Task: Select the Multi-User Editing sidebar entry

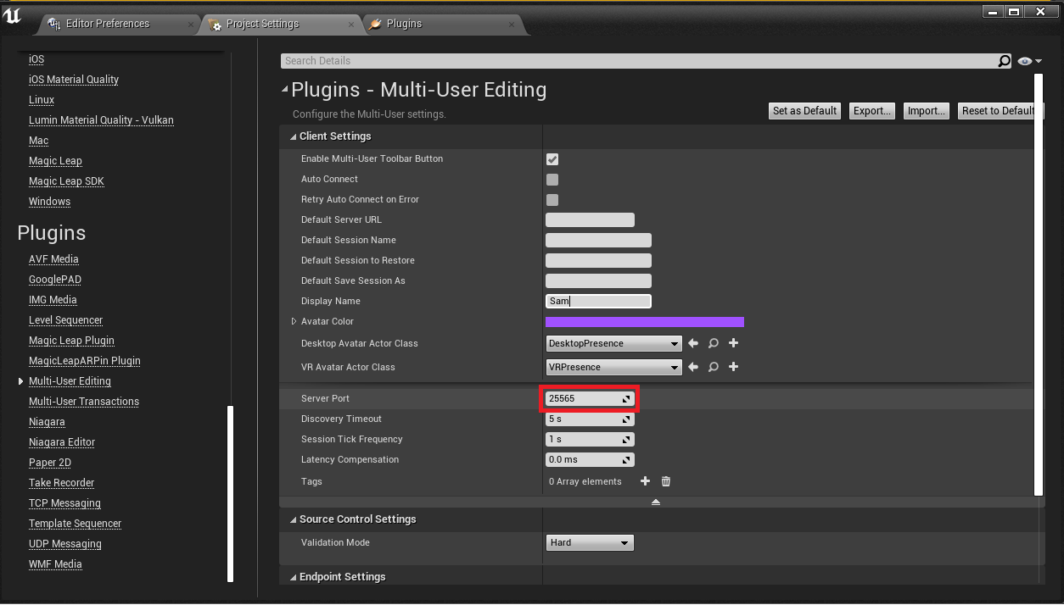Action: pos(70,381)
